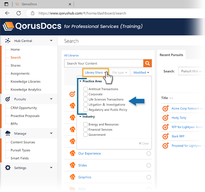Open Smart Fields in the sidebar
The width and height of the screenshot is (205, 192).
[20, 158]
